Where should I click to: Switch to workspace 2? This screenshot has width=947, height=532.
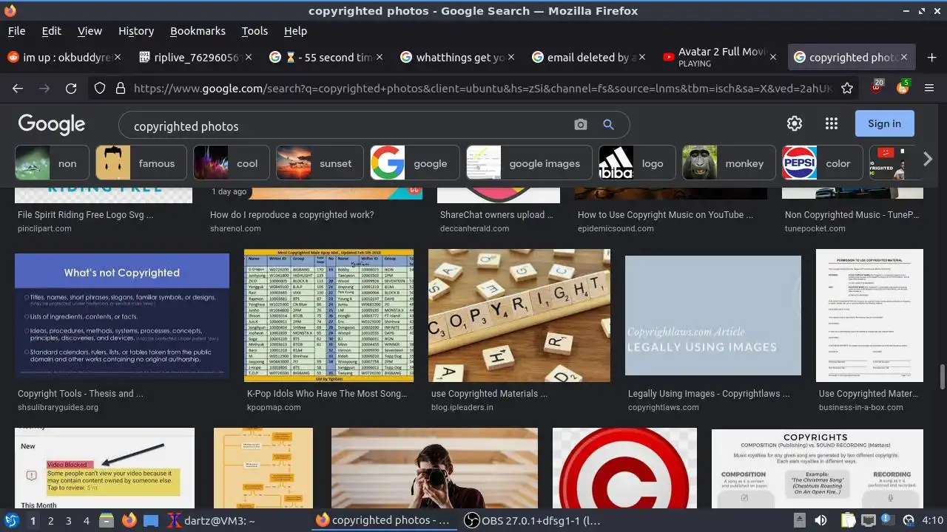[50, 521]
